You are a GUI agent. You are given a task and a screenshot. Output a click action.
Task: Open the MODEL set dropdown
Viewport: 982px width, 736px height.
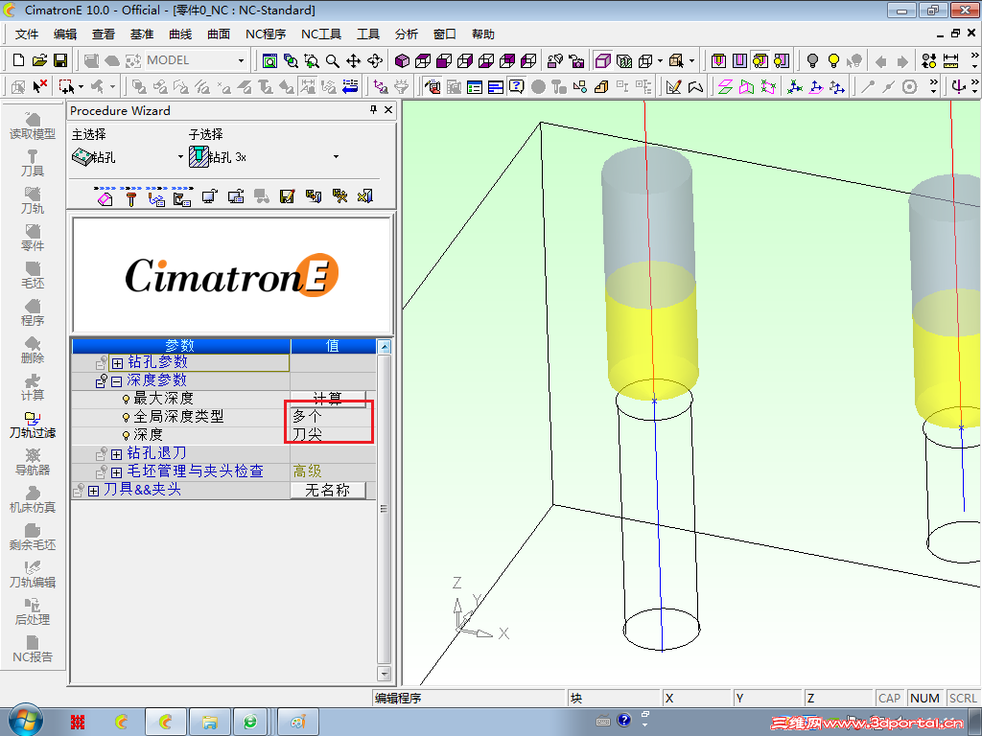(x=241, y=60)
